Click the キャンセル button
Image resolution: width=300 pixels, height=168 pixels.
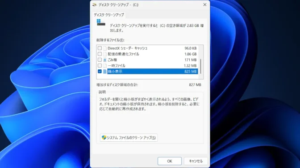196,161
